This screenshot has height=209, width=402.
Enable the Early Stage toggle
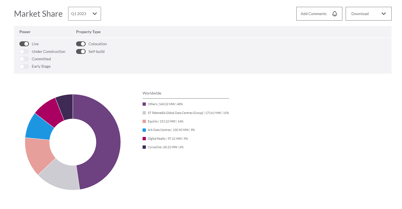(x=24, y=66)
